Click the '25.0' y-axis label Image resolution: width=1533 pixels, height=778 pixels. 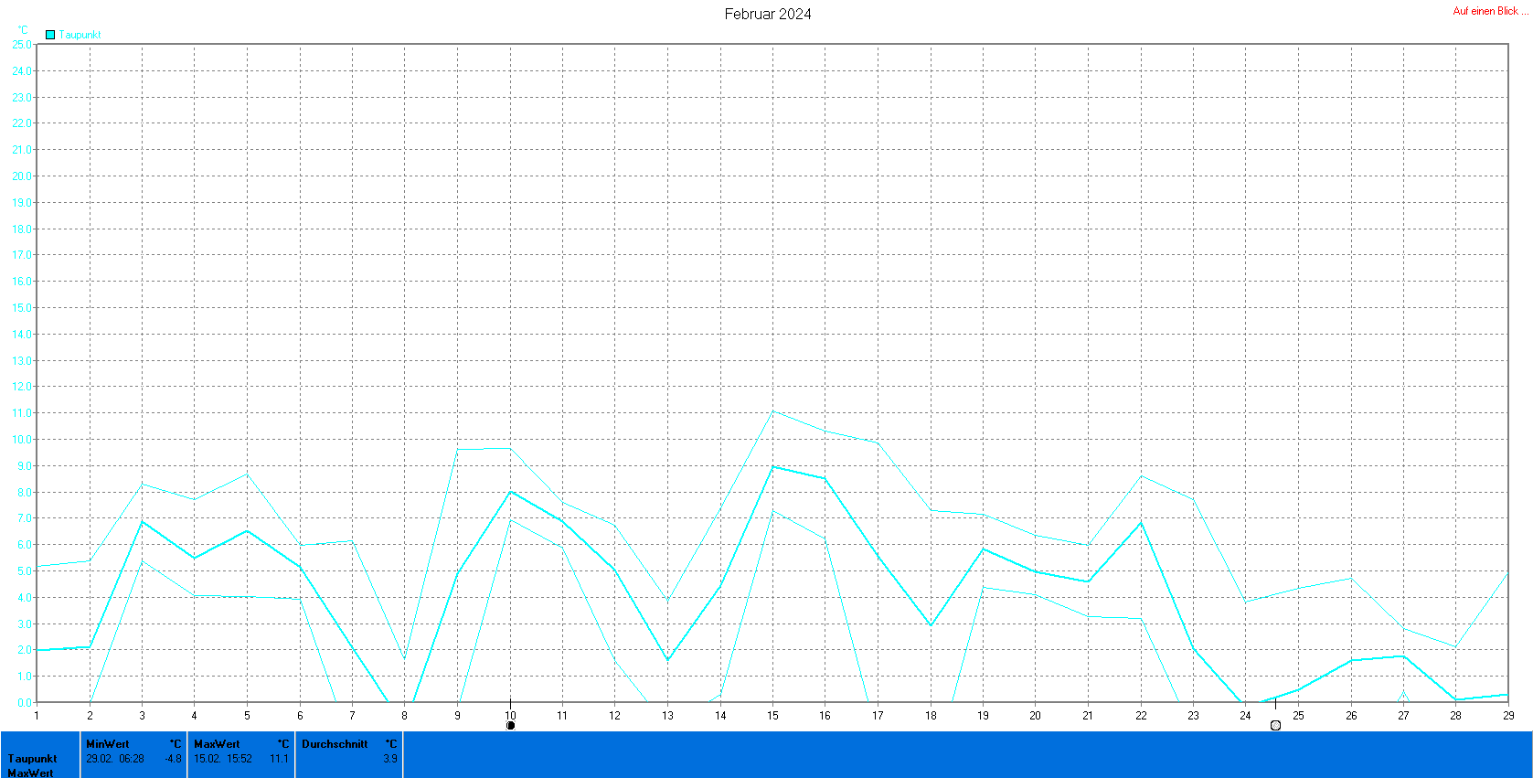pyautogui.click(x=21, y=44)
